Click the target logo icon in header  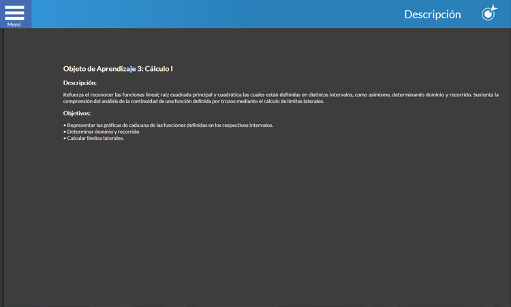pyautogui.click(x=489, y=13)
